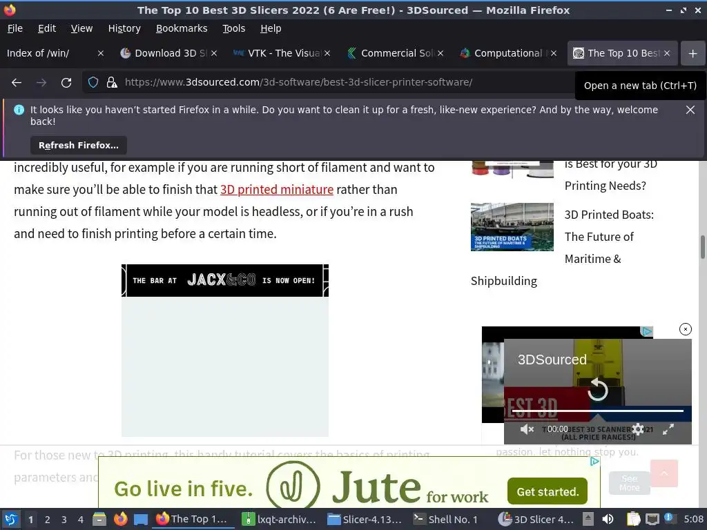Switch to 3D Slicer 4 taskbar window

[536, 519]
